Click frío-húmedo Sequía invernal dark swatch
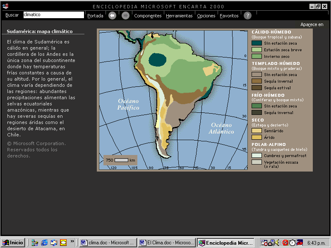The width and height of the screenshot is (331, 248). pyautogui.click(x=257, y=112)
